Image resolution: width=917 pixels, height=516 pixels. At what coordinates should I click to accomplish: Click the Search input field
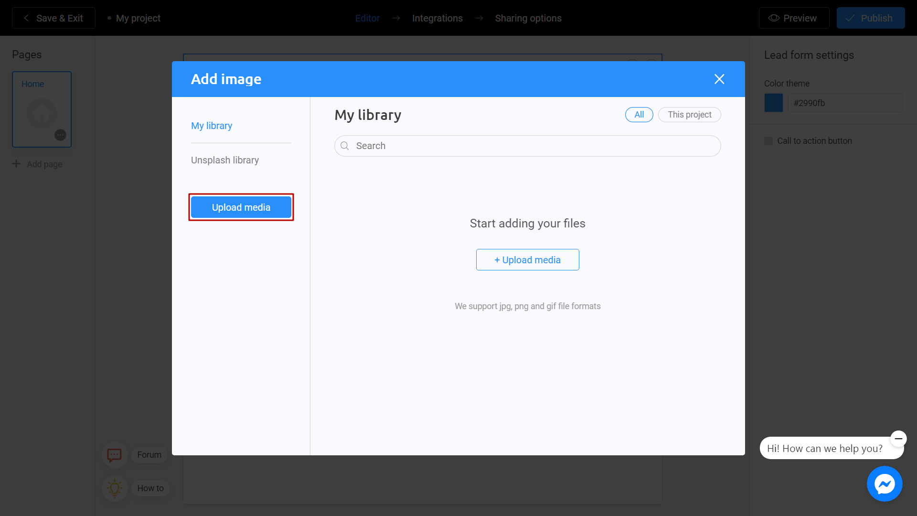(x=527, y=146)
